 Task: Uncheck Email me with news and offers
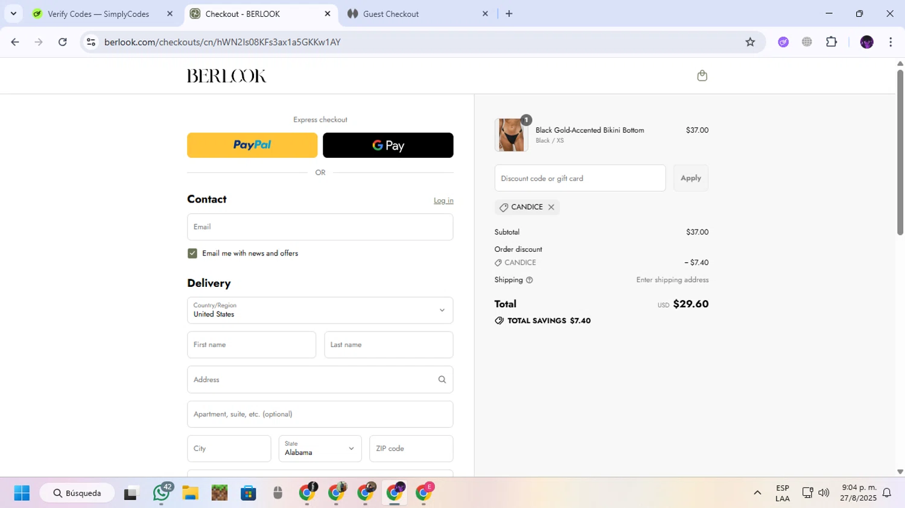tap(192, 254)
